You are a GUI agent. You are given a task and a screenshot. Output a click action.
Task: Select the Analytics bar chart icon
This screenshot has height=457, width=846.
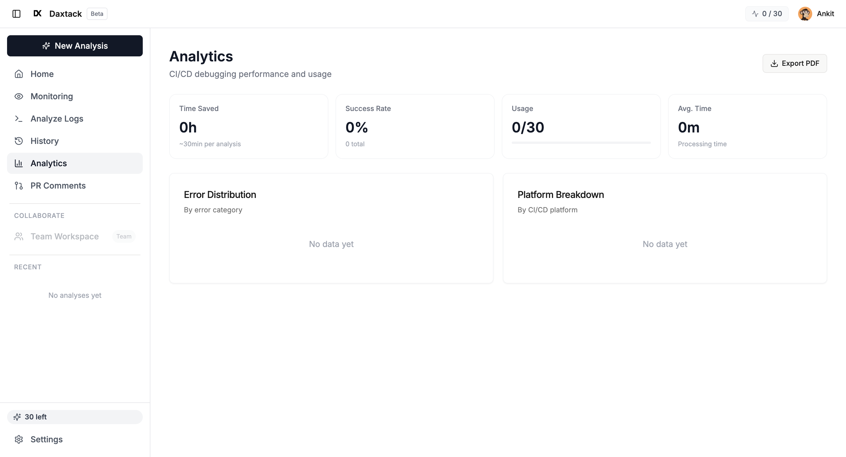[19, 163]
